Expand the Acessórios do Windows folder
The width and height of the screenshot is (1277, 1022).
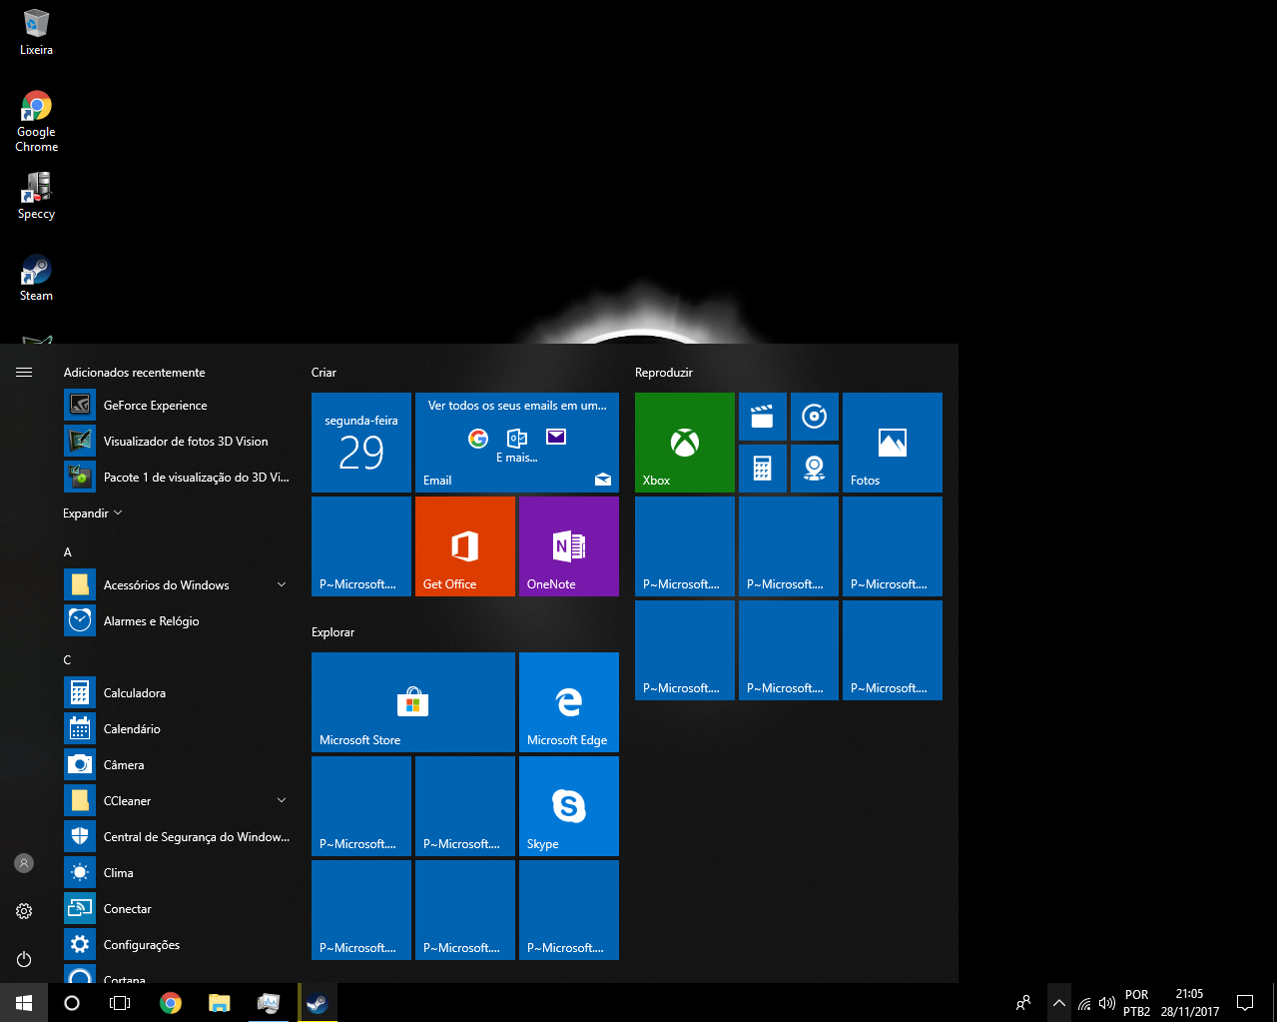tap(177, 585)
